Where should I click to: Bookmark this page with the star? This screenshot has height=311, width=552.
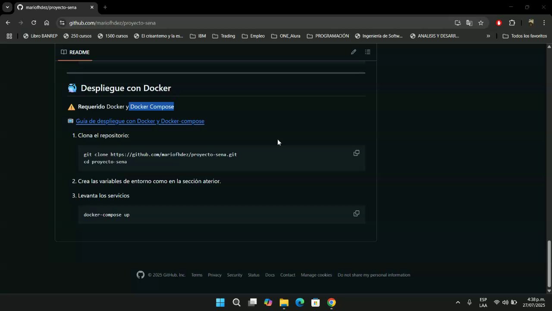(481, 23)
